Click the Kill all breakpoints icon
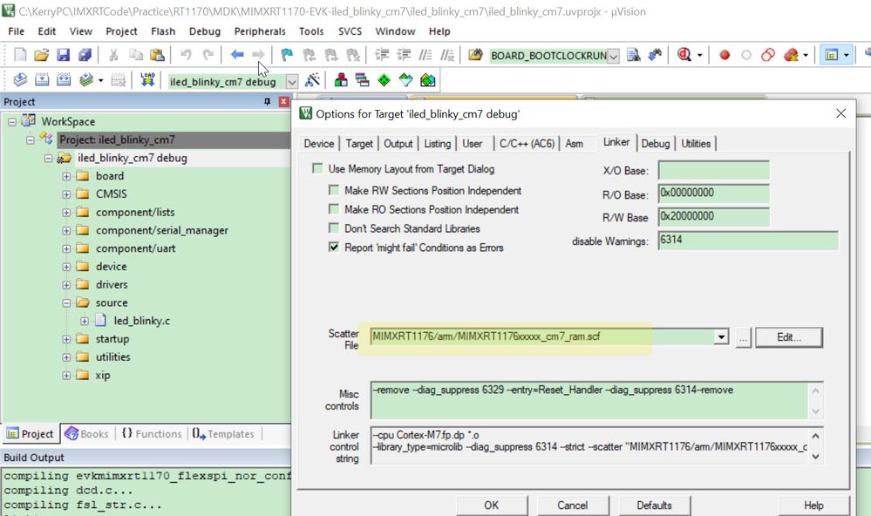Viewport: 871px width, 516px height. click(x=791, y=55)
